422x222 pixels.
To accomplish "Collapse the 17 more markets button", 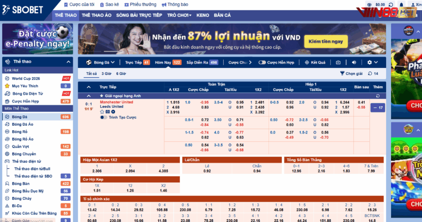I will pyautogui.click(x=378, y=108).
